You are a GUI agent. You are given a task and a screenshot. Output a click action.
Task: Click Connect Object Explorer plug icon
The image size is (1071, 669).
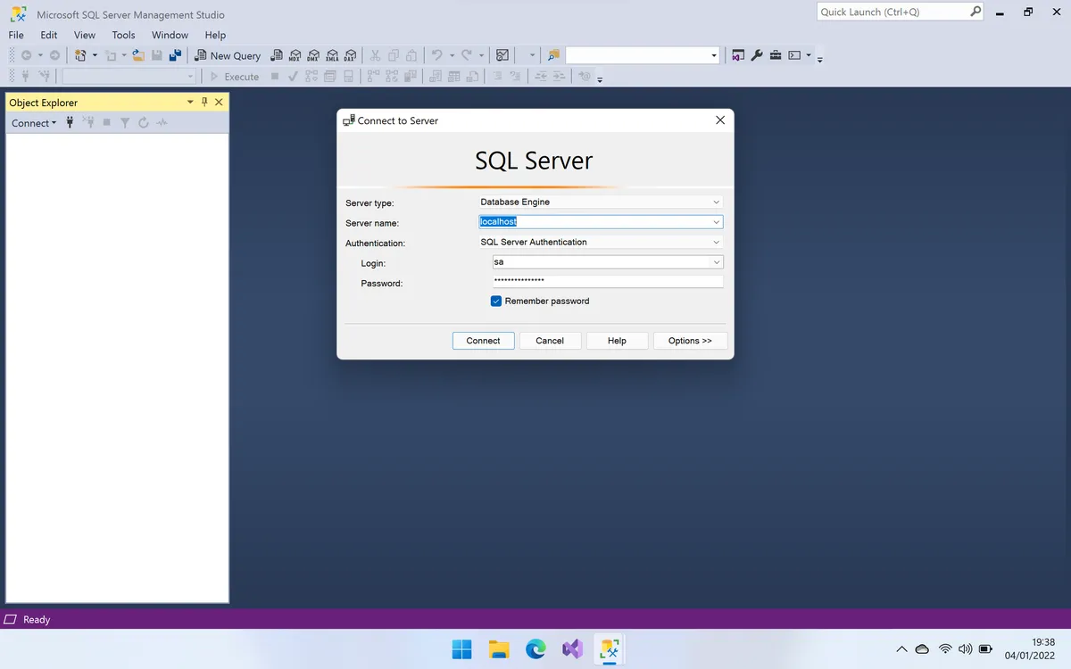[70, 123]
